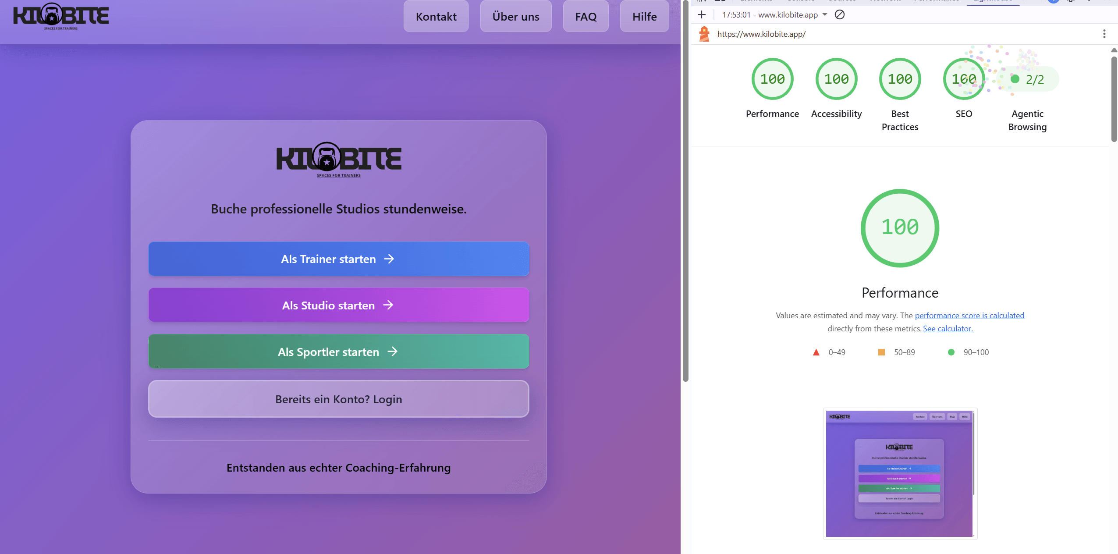Clear all Lighthouse reports using the circle-slash icon
1118x554 pixels.
[840, 15]
